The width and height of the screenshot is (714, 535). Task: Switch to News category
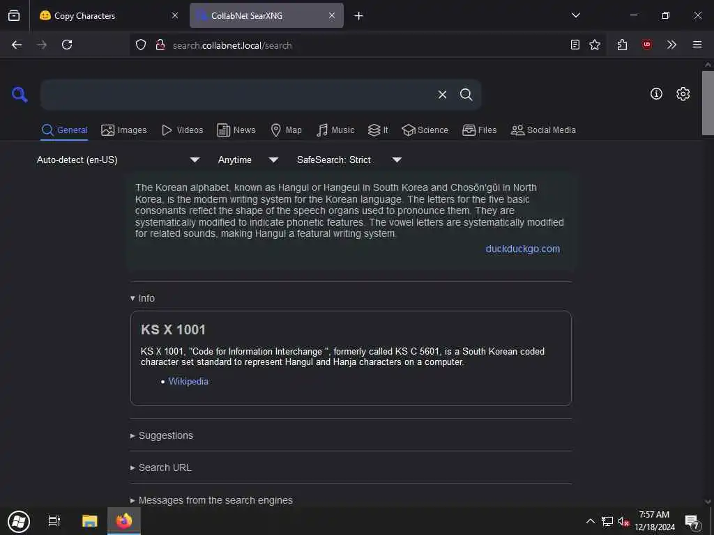click(x=236, y=130)
